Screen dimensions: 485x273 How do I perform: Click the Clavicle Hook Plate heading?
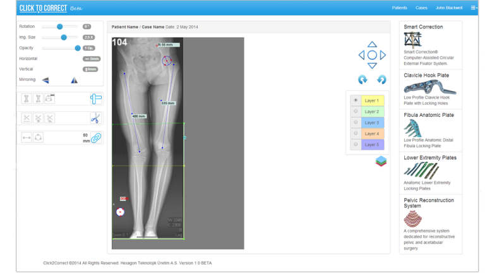tap(426, 75)
